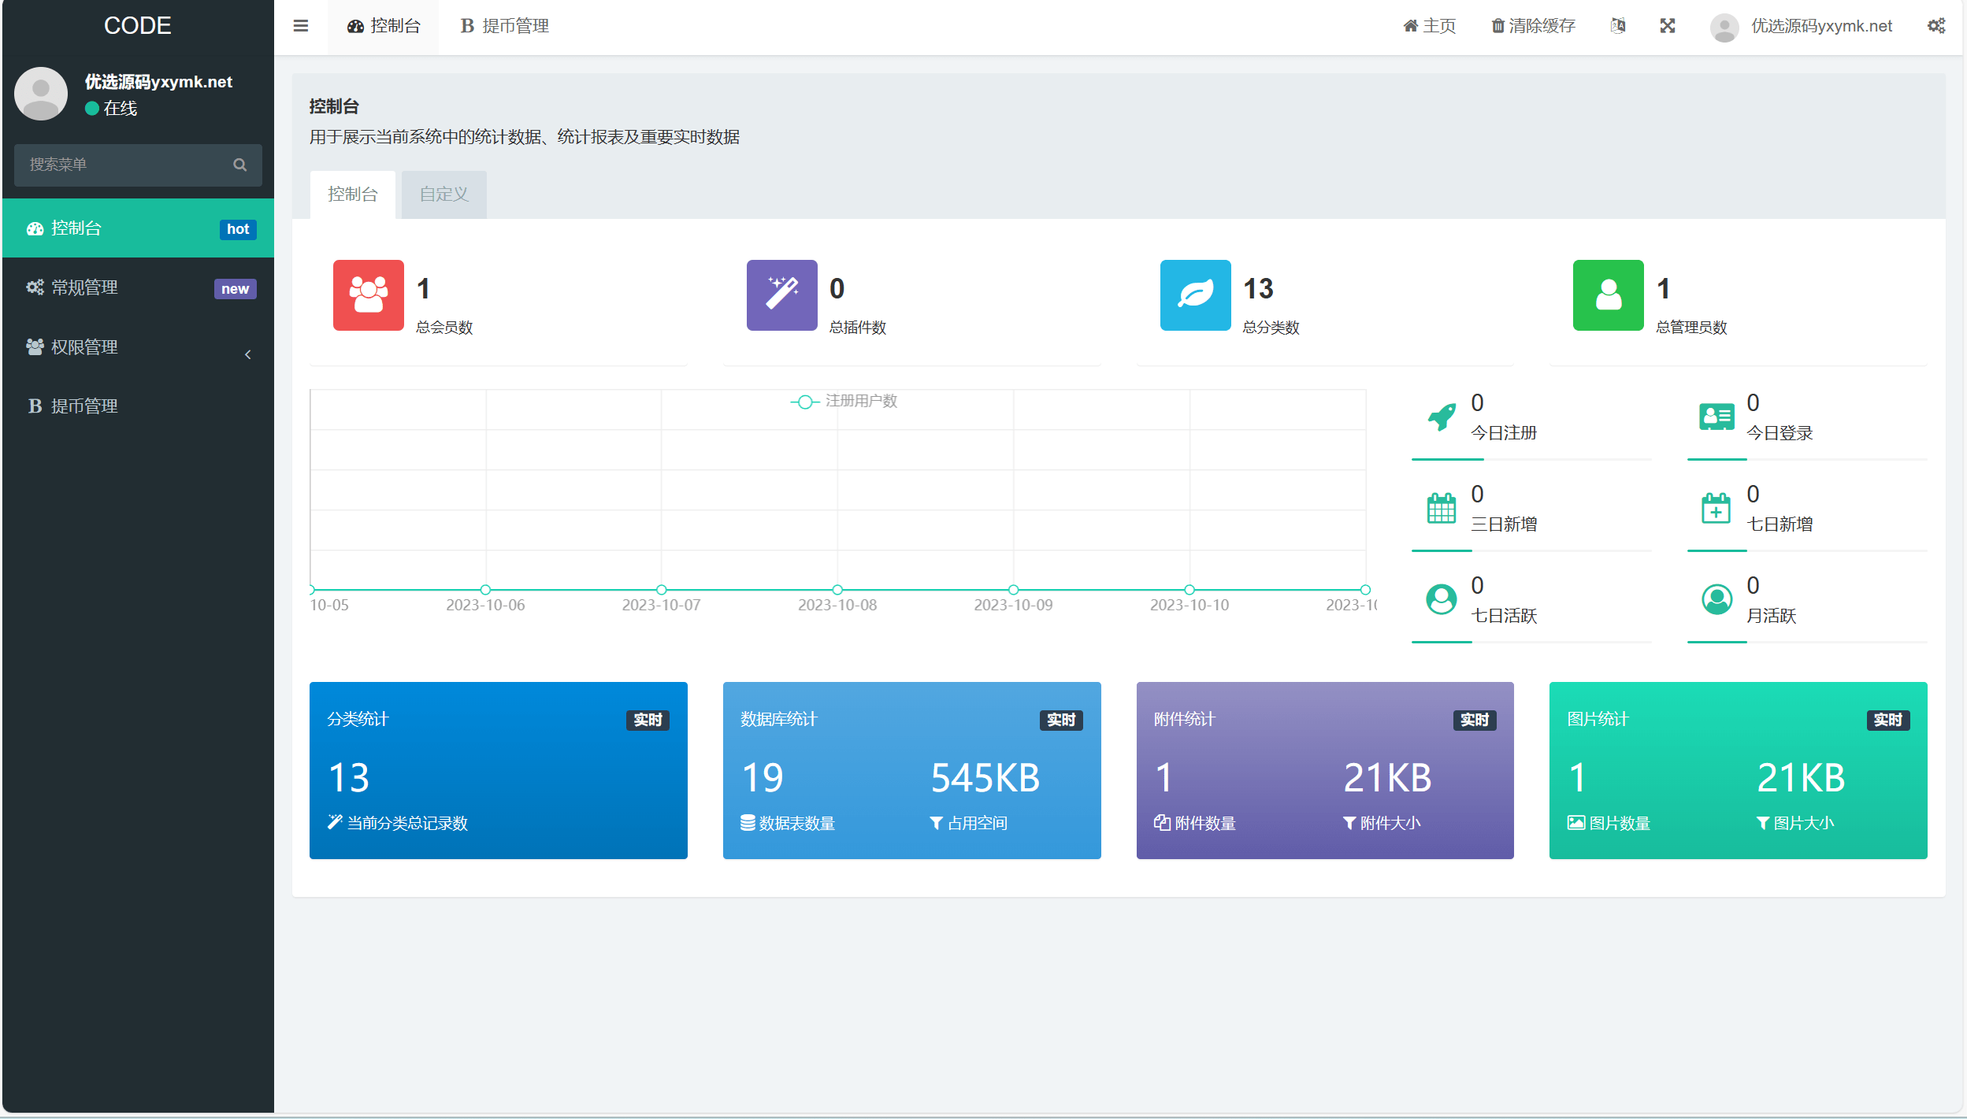Click the purple magic wand plugins icon

click(x=781, y=295)
